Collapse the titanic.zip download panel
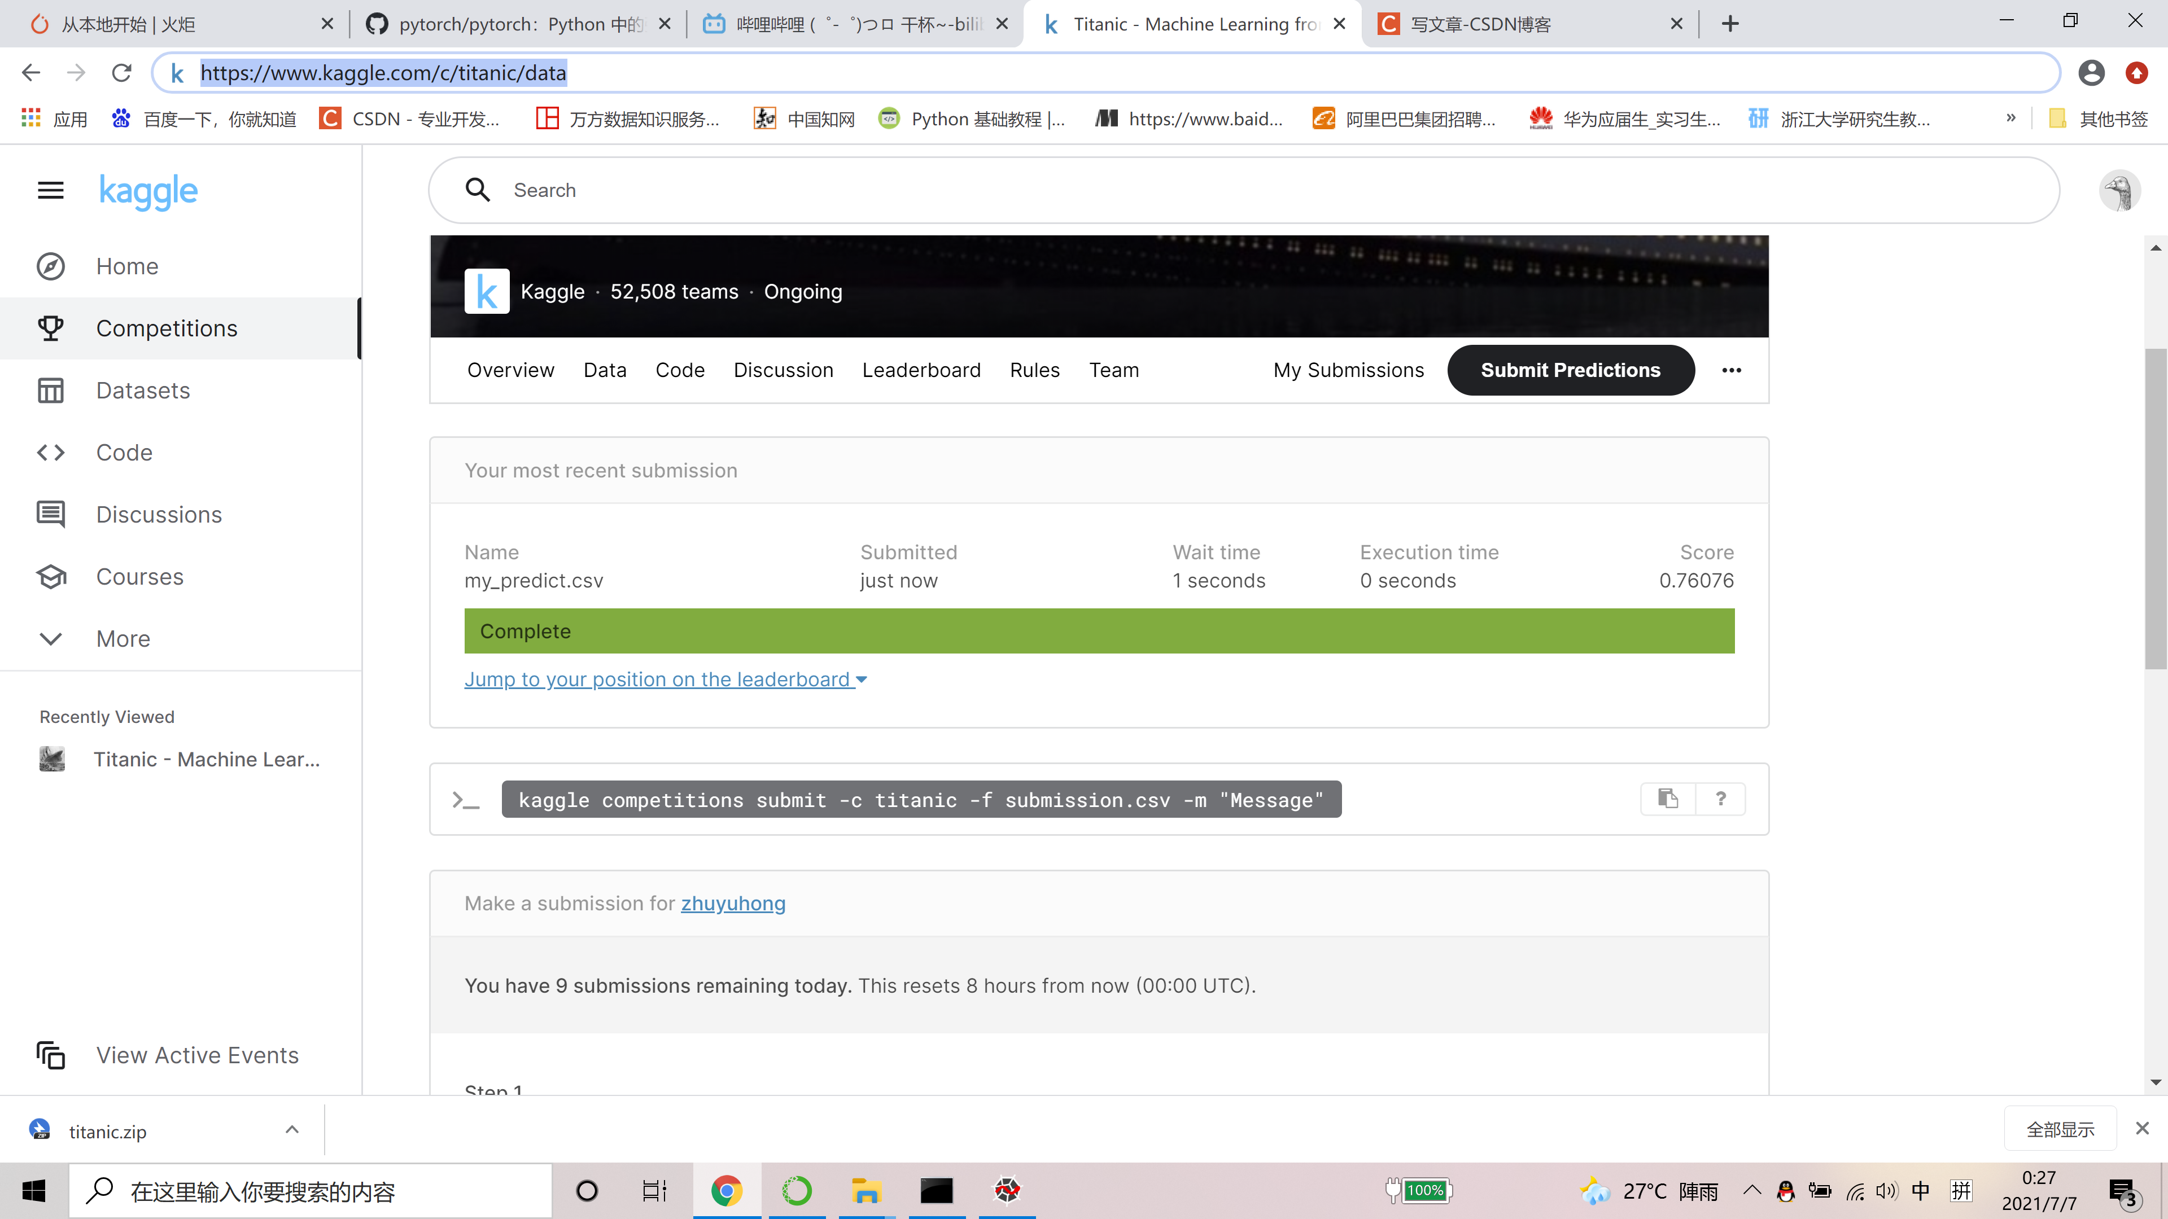This screenshot has width=2168, height=1219. point(292,1129)
